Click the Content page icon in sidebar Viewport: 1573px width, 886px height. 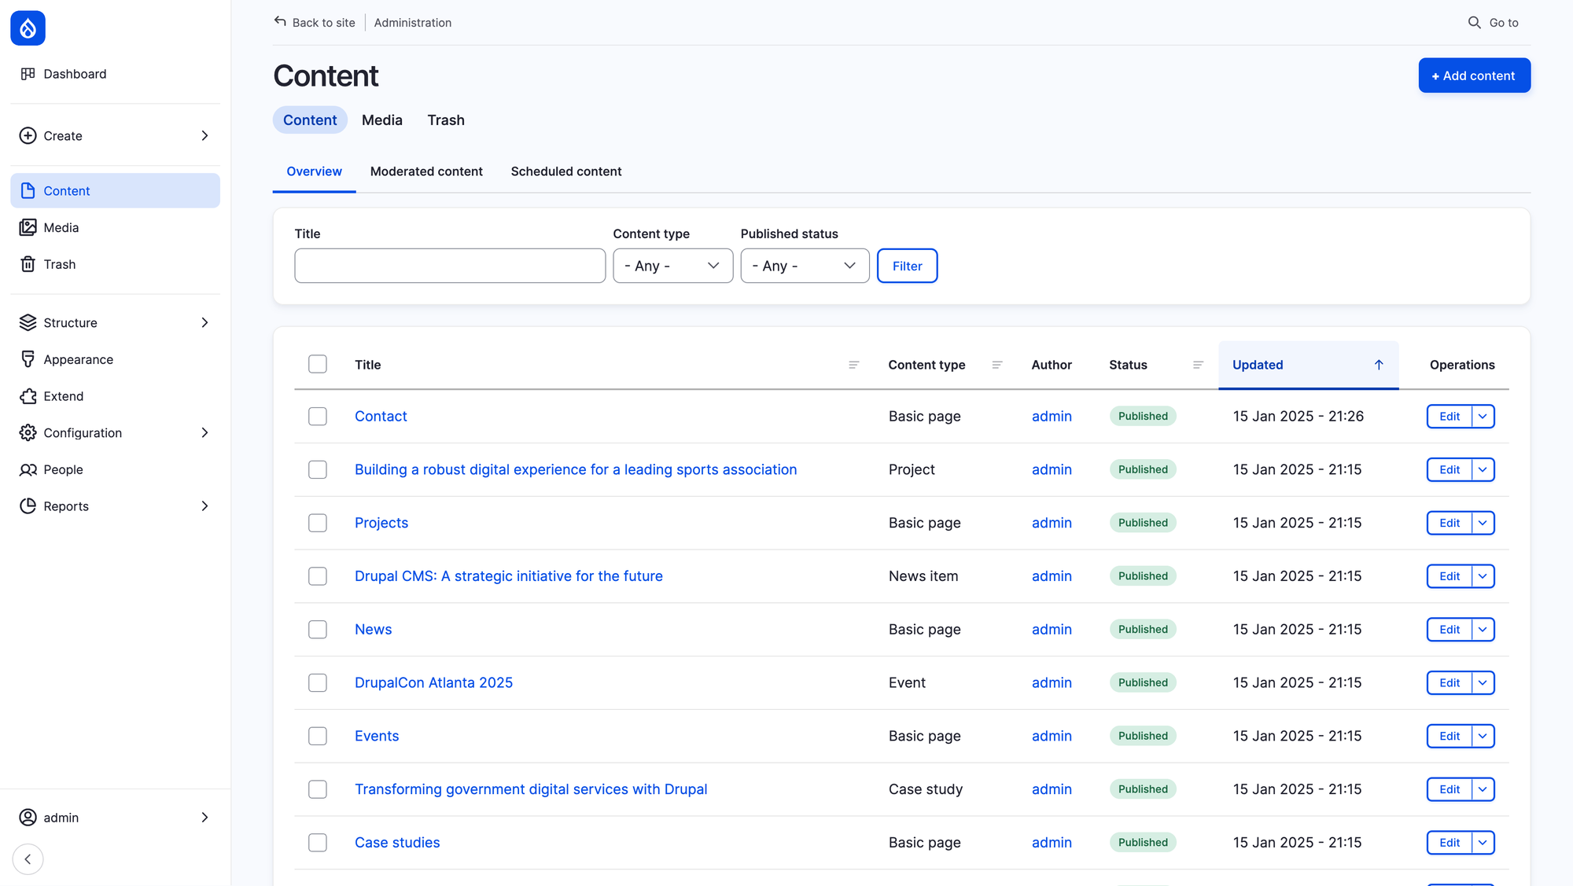[28, 191]
